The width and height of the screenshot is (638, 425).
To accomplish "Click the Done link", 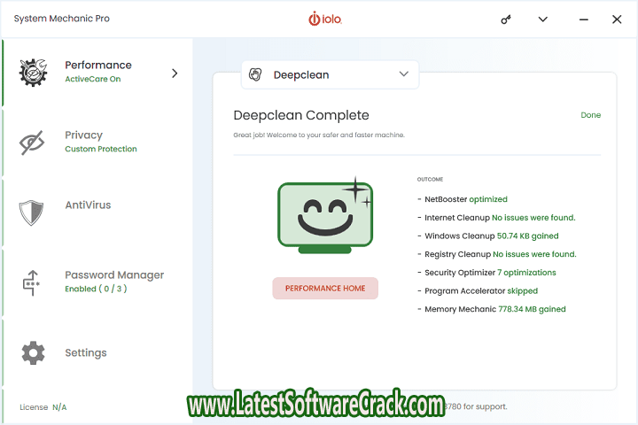I will coord(590,115).
